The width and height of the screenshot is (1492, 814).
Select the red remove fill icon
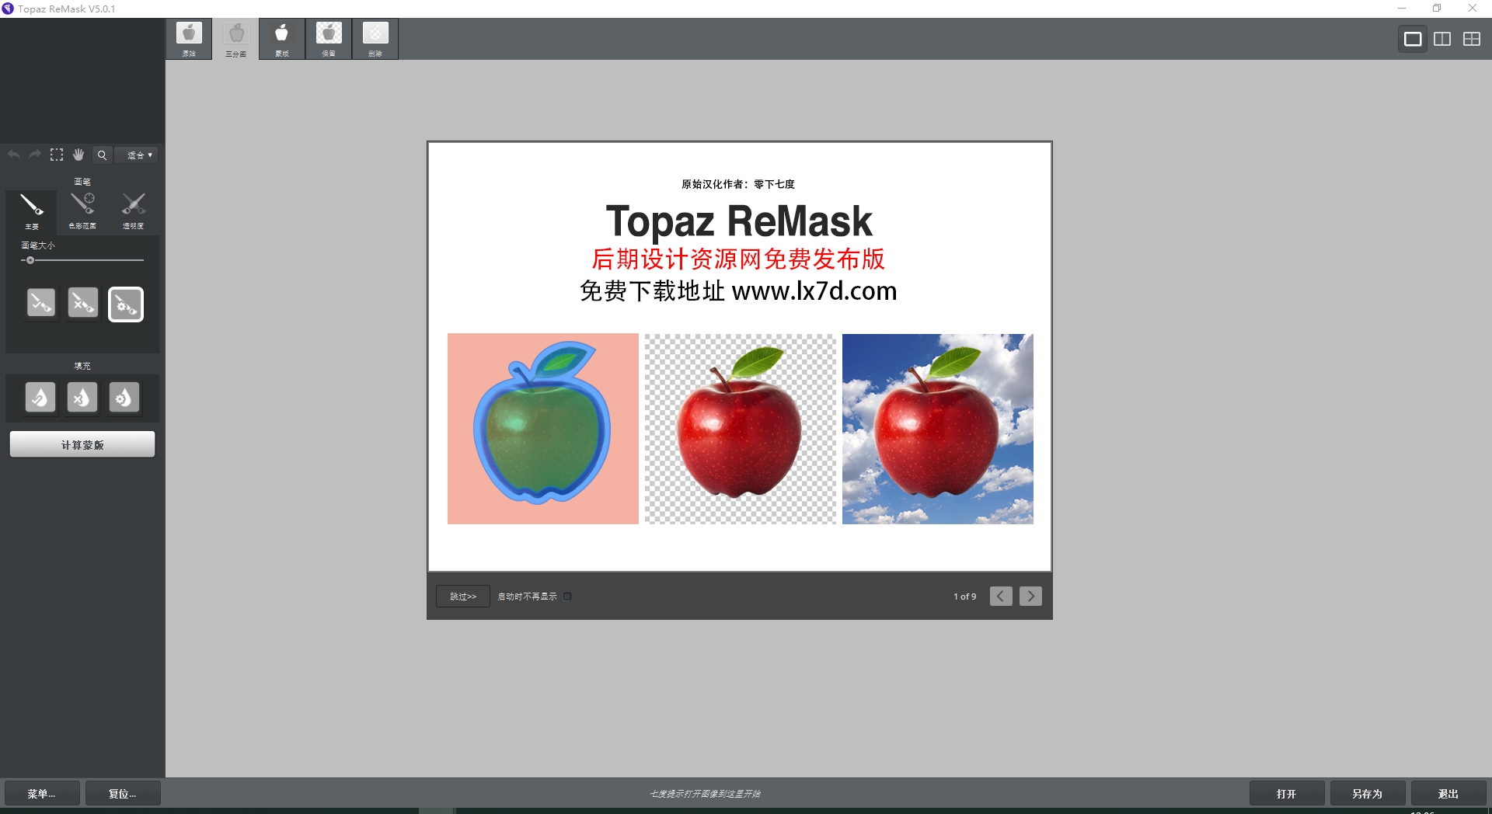click(82, 397)
